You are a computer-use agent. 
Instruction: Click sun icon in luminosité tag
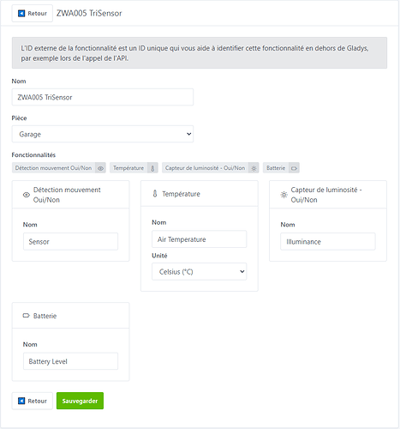click(254, 168)
